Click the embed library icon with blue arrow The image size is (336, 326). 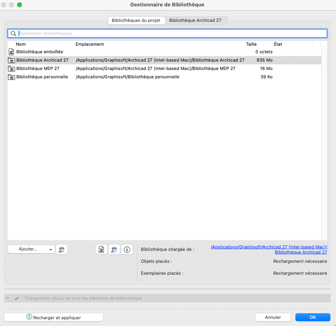(x=102, y=250)
